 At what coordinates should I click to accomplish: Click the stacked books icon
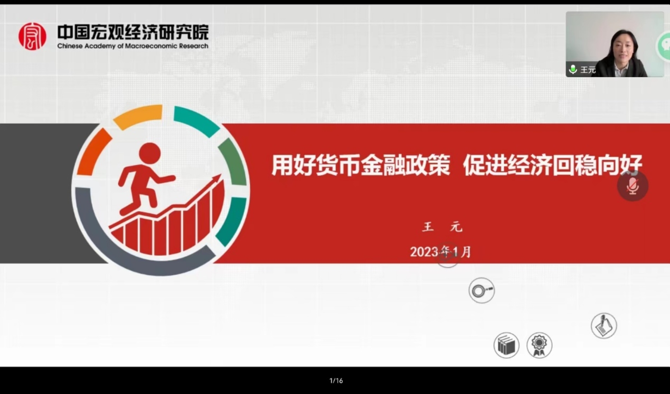(506, 345)
